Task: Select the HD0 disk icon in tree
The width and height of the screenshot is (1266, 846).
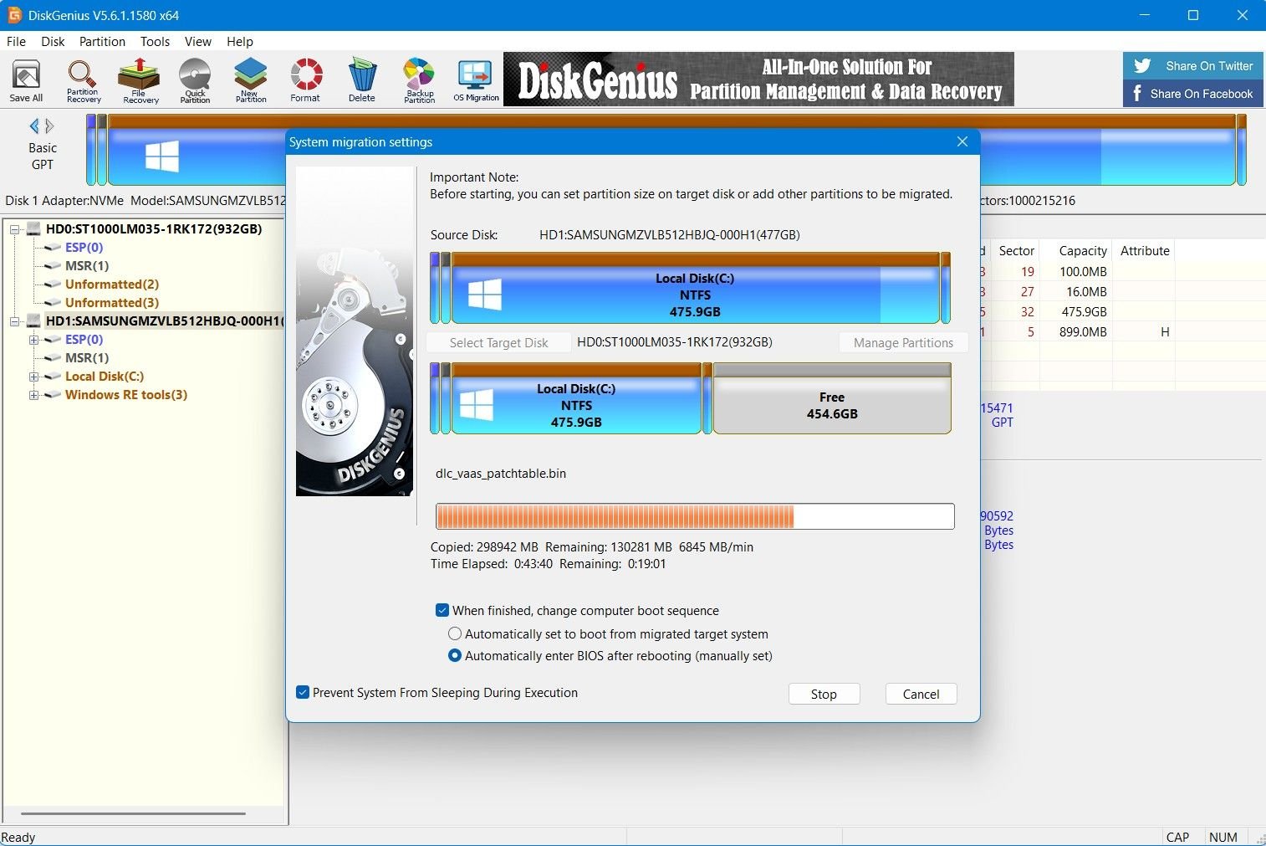Action: pyautogui.click(x=34, y=228)
